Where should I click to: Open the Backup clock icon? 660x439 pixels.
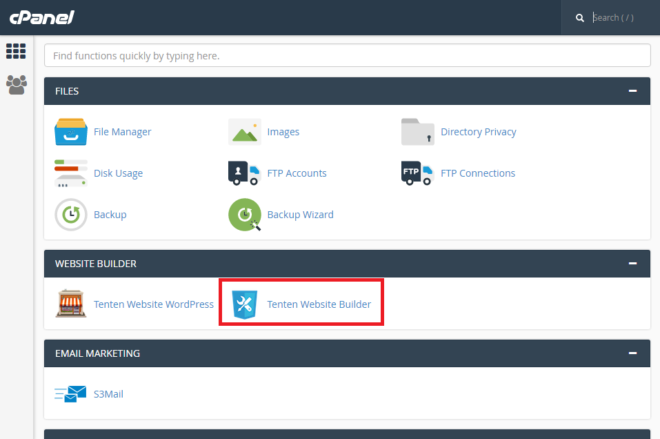click(71, 215)
